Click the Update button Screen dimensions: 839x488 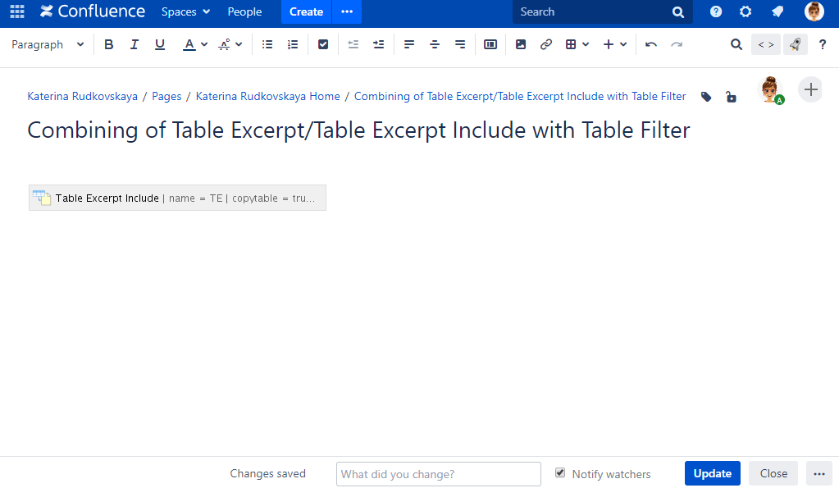pyautogui.click(x=712, y=473)
